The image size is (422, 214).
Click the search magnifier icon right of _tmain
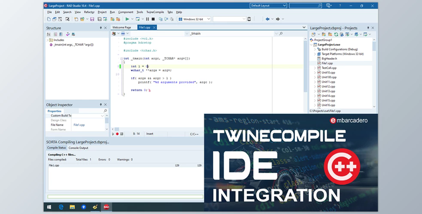[281, 33]
